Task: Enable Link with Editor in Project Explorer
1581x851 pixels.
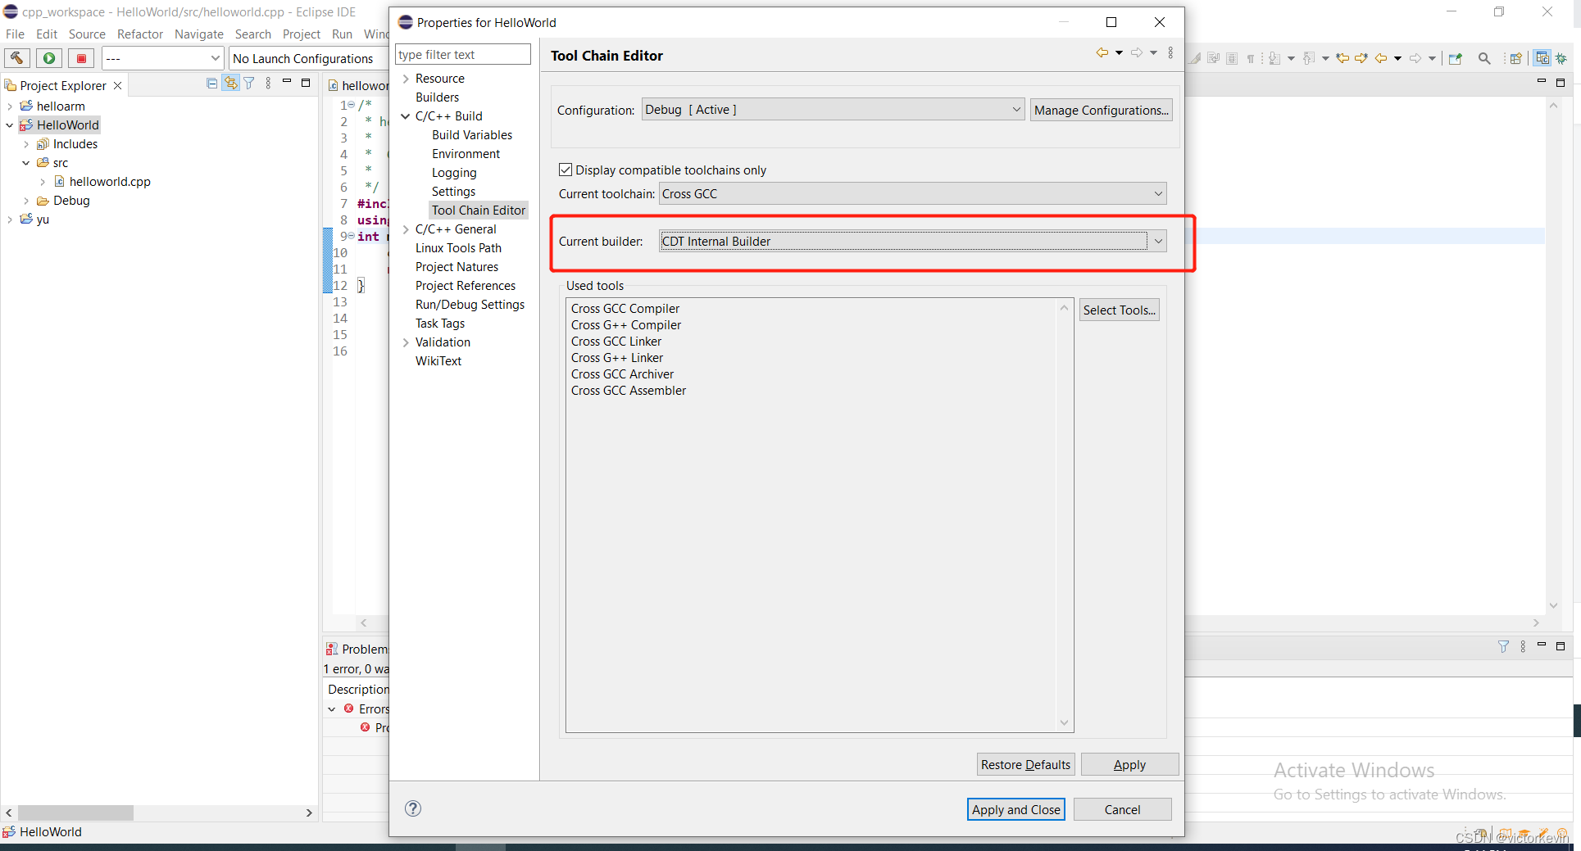Action: pos(231,83)
